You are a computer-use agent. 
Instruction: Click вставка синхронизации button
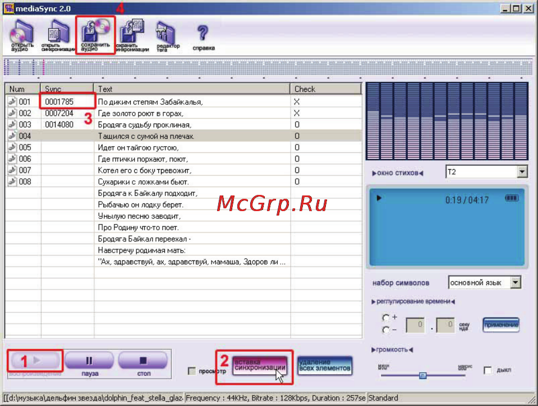point(260,366)
